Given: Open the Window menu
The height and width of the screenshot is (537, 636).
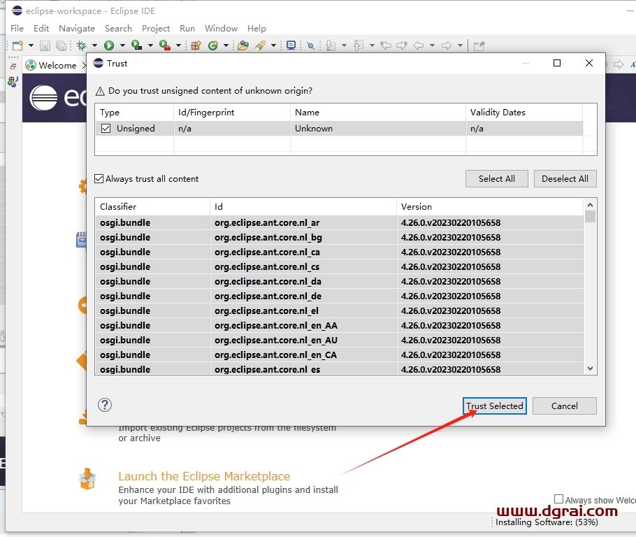Looking at the screenshot, I should (x=221, y=29).
